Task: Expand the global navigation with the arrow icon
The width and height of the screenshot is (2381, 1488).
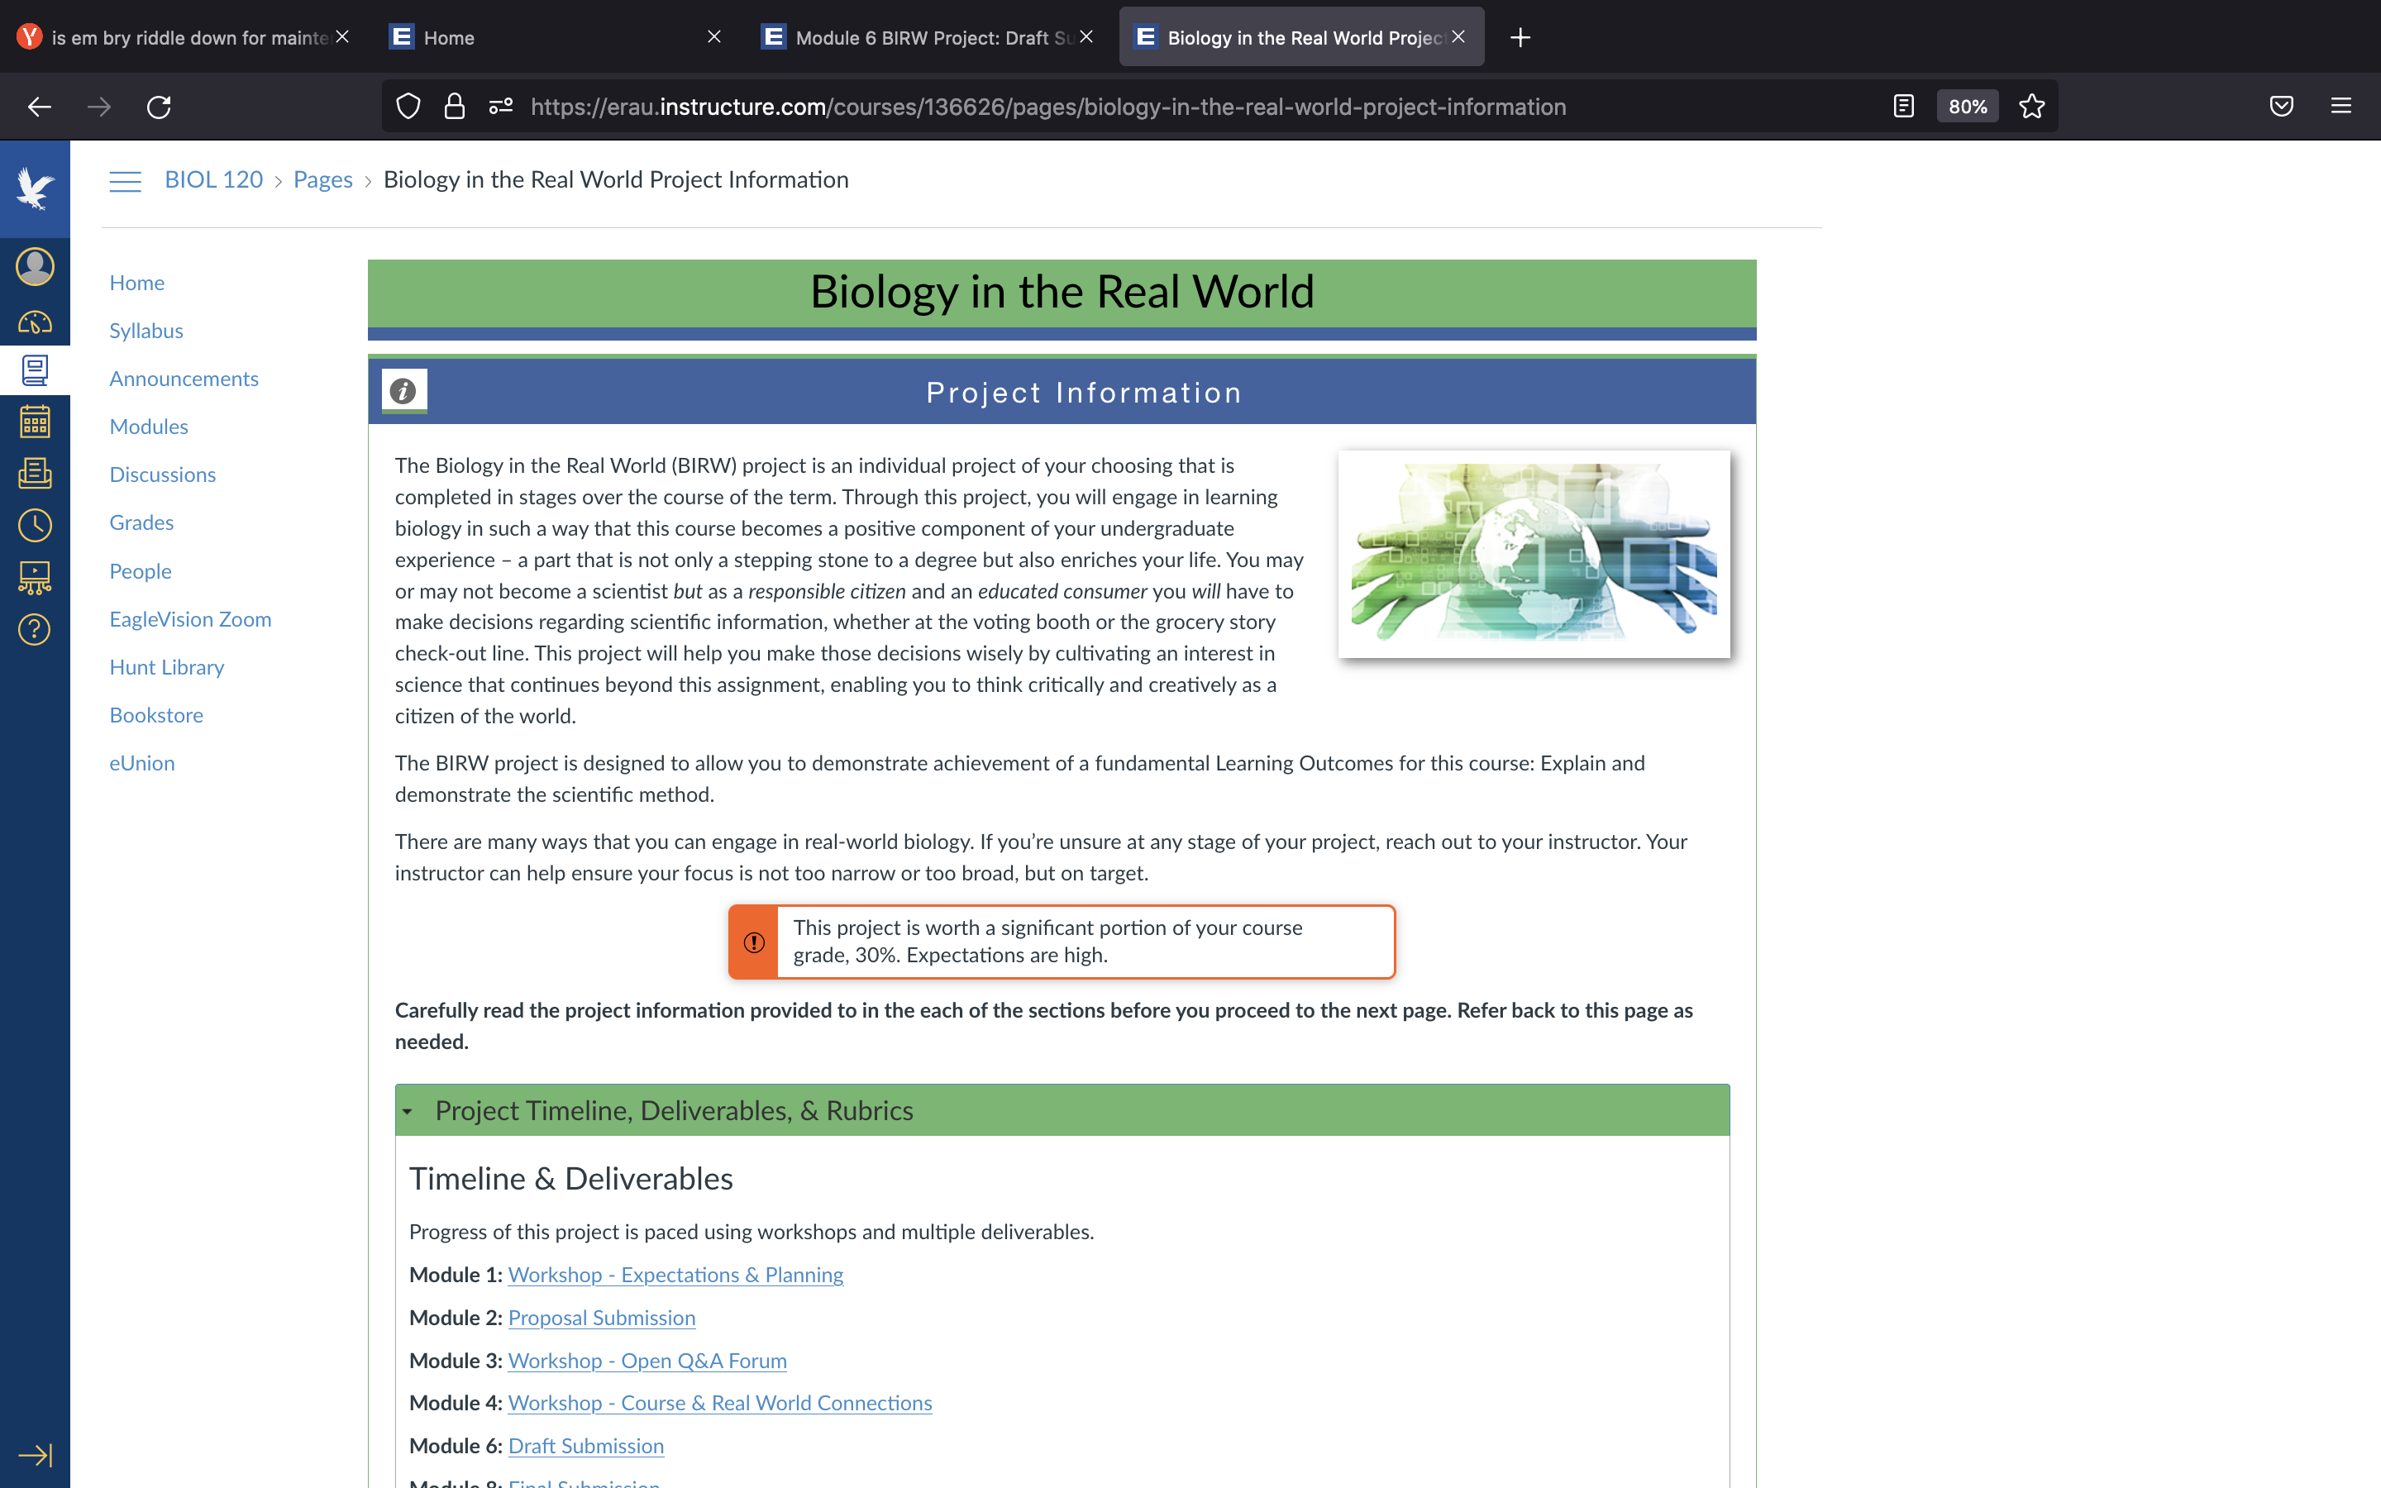Action: click(35, 1455)
